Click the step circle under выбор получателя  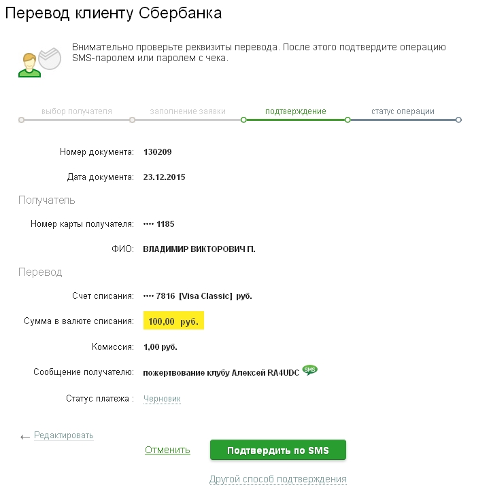pyautogui.click(x=21, y=120)
